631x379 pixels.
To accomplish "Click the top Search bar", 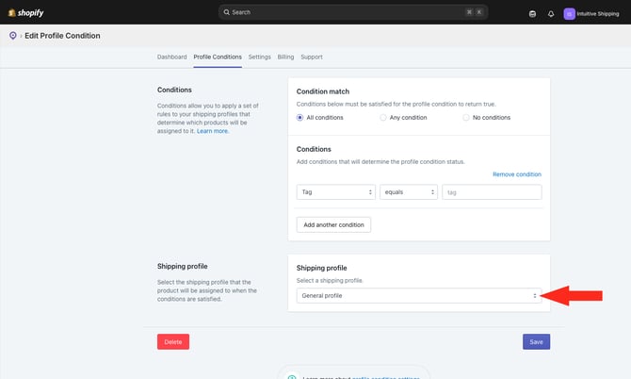I will (x=353, y=12).
